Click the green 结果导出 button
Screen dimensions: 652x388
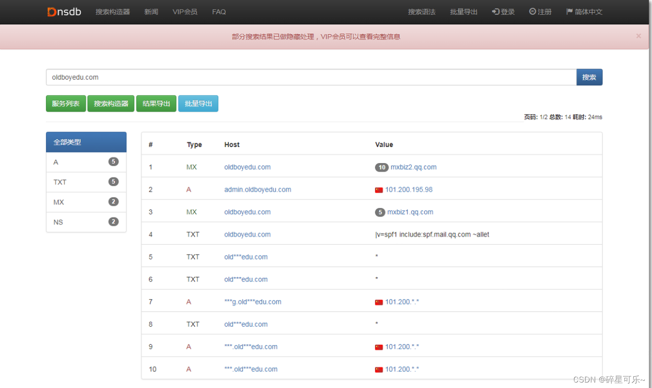(156, 104)
